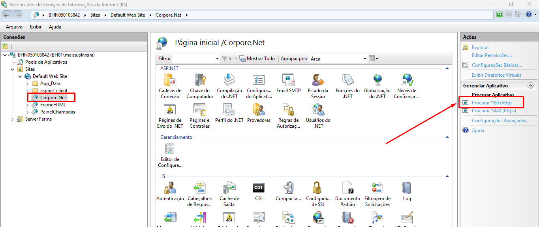Collapse the IIS group section
539x227 pixels.
447,176
